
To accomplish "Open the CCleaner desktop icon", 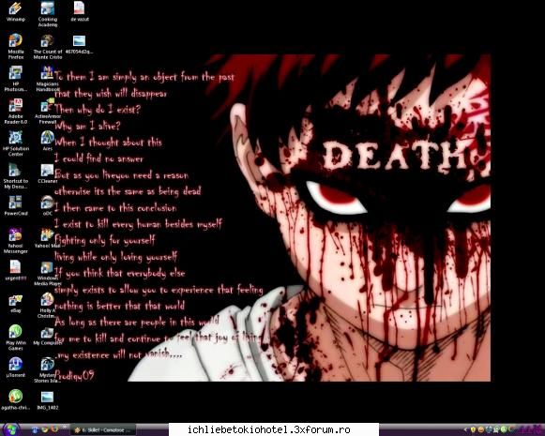I will pyautogui.click(x=48, y=173).
